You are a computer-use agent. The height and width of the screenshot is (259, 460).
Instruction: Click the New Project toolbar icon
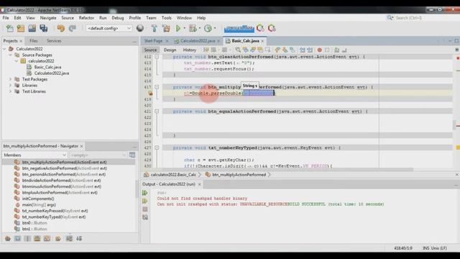coord(21,28)
